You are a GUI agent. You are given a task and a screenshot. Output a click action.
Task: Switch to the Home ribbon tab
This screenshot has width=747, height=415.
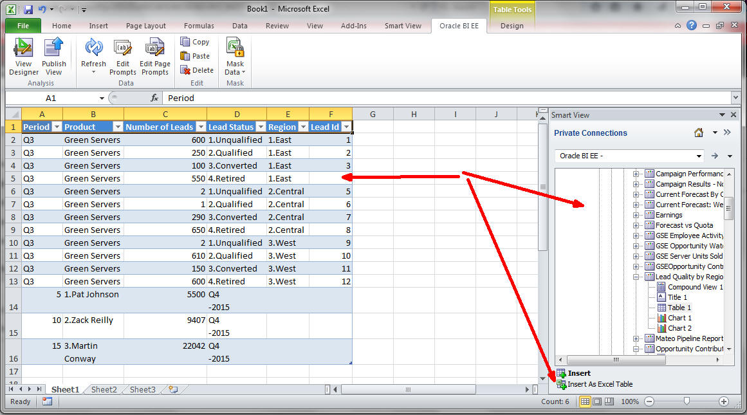pyautogui.click(x=62, y=26)
